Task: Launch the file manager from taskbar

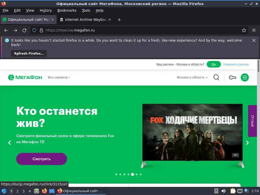Action: click(x=37, y=191)
